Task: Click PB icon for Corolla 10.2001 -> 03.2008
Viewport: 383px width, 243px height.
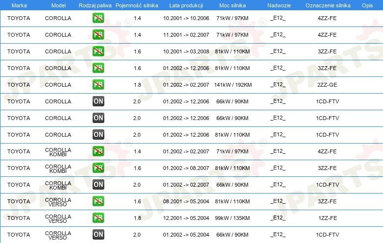Action: 98,51
